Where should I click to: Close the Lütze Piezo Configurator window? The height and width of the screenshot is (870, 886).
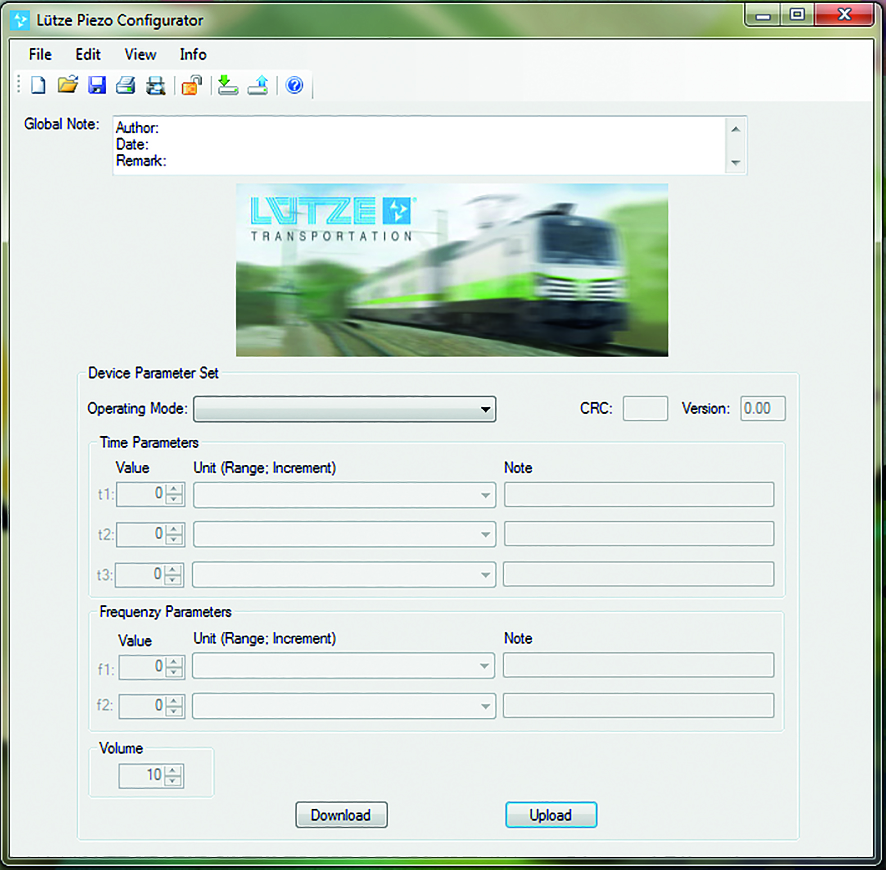(844, 15)
